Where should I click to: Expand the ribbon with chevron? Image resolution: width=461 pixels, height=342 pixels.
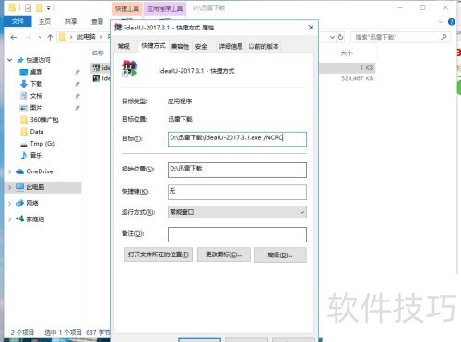441,22
